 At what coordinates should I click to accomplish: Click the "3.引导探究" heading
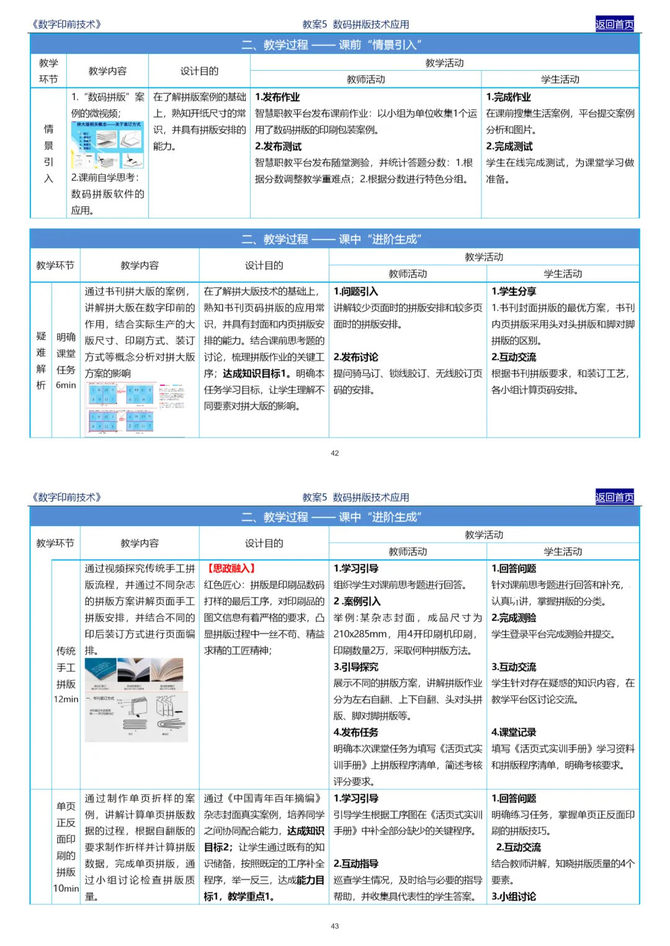click(355, 667)
